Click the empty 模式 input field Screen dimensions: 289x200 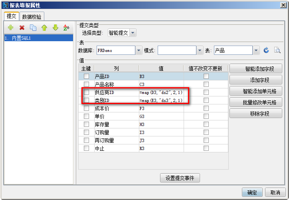[x=177, y=50]
